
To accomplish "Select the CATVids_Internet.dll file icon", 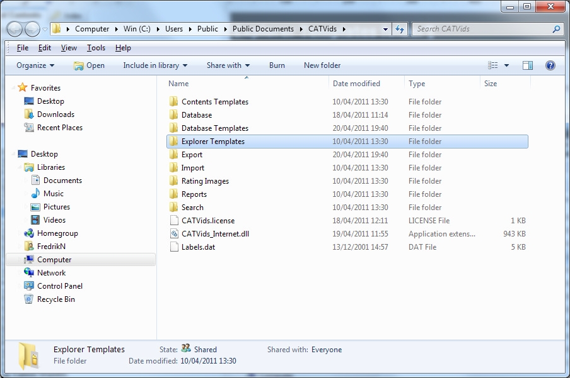I will (x=175, y=234).
